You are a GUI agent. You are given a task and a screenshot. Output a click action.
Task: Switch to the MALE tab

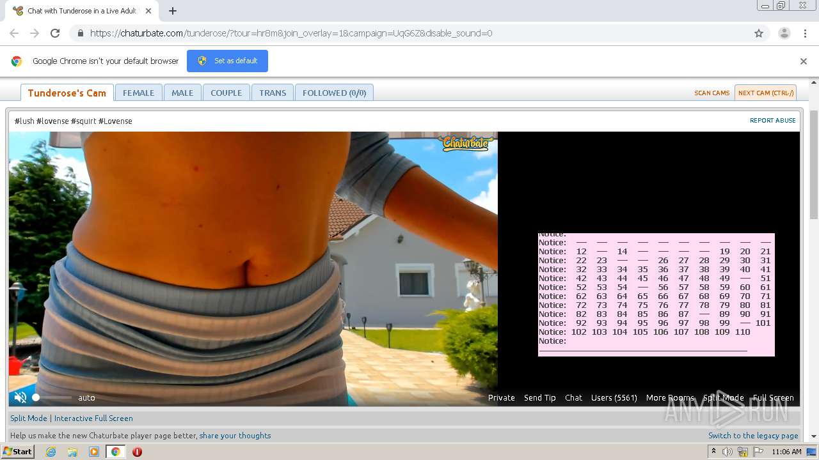pos(182,93)
